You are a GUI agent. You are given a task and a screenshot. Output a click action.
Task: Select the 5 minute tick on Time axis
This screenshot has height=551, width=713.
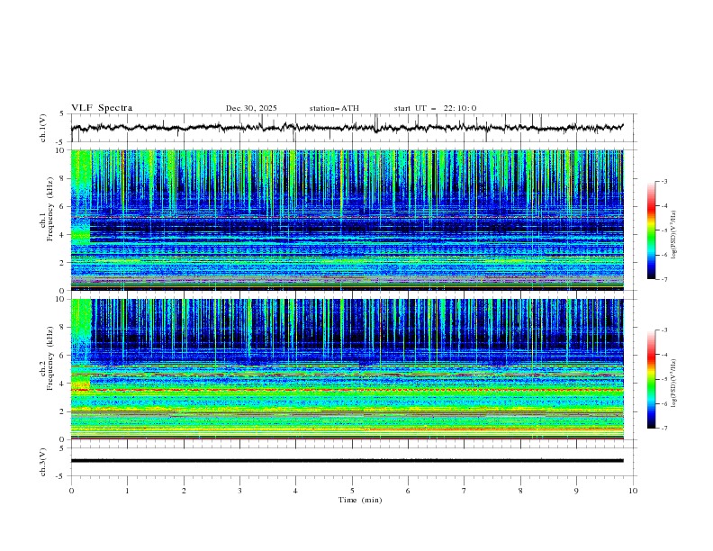[x=352, y=490]
